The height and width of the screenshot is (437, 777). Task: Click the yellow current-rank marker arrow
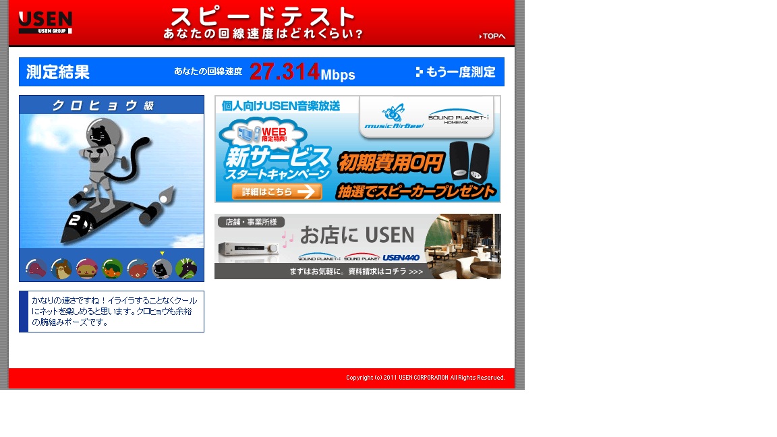162,254
